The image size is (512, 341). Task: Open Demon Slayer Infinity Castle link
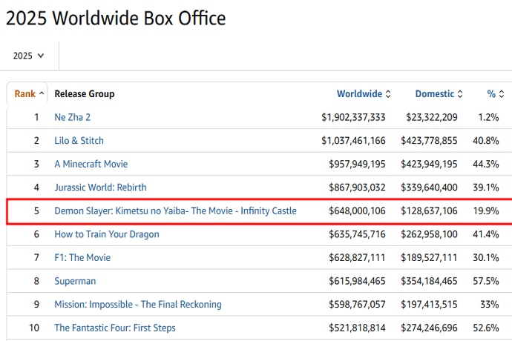175,211
